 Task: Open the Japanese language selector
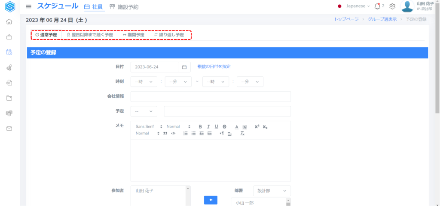354,6
